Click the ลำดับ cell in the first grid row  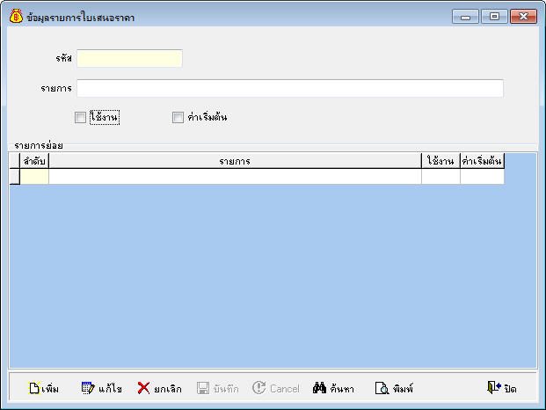[x=34, y=177]
